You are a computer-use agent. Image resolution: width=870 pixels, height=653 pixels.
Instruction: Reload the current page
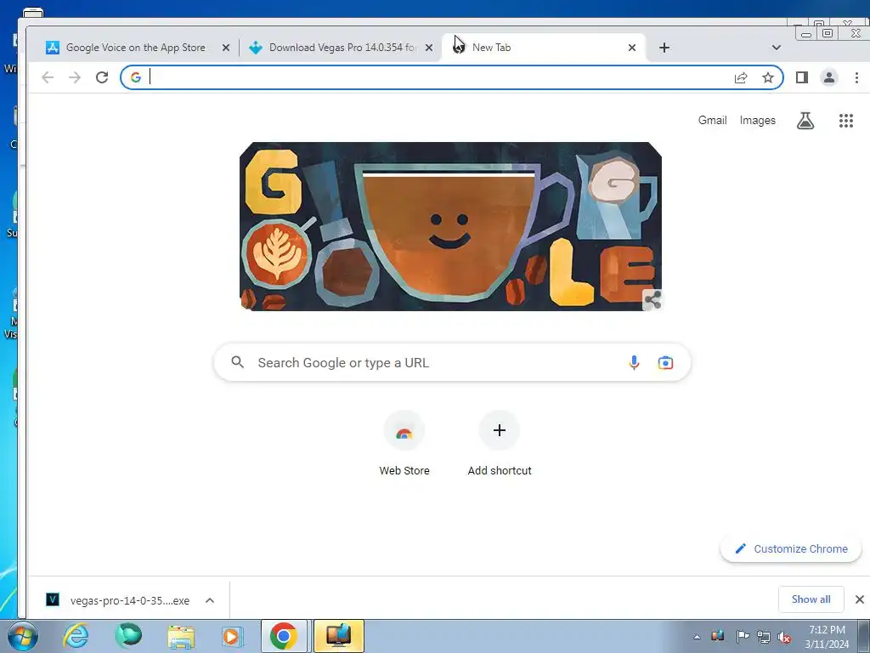[102, 77]
